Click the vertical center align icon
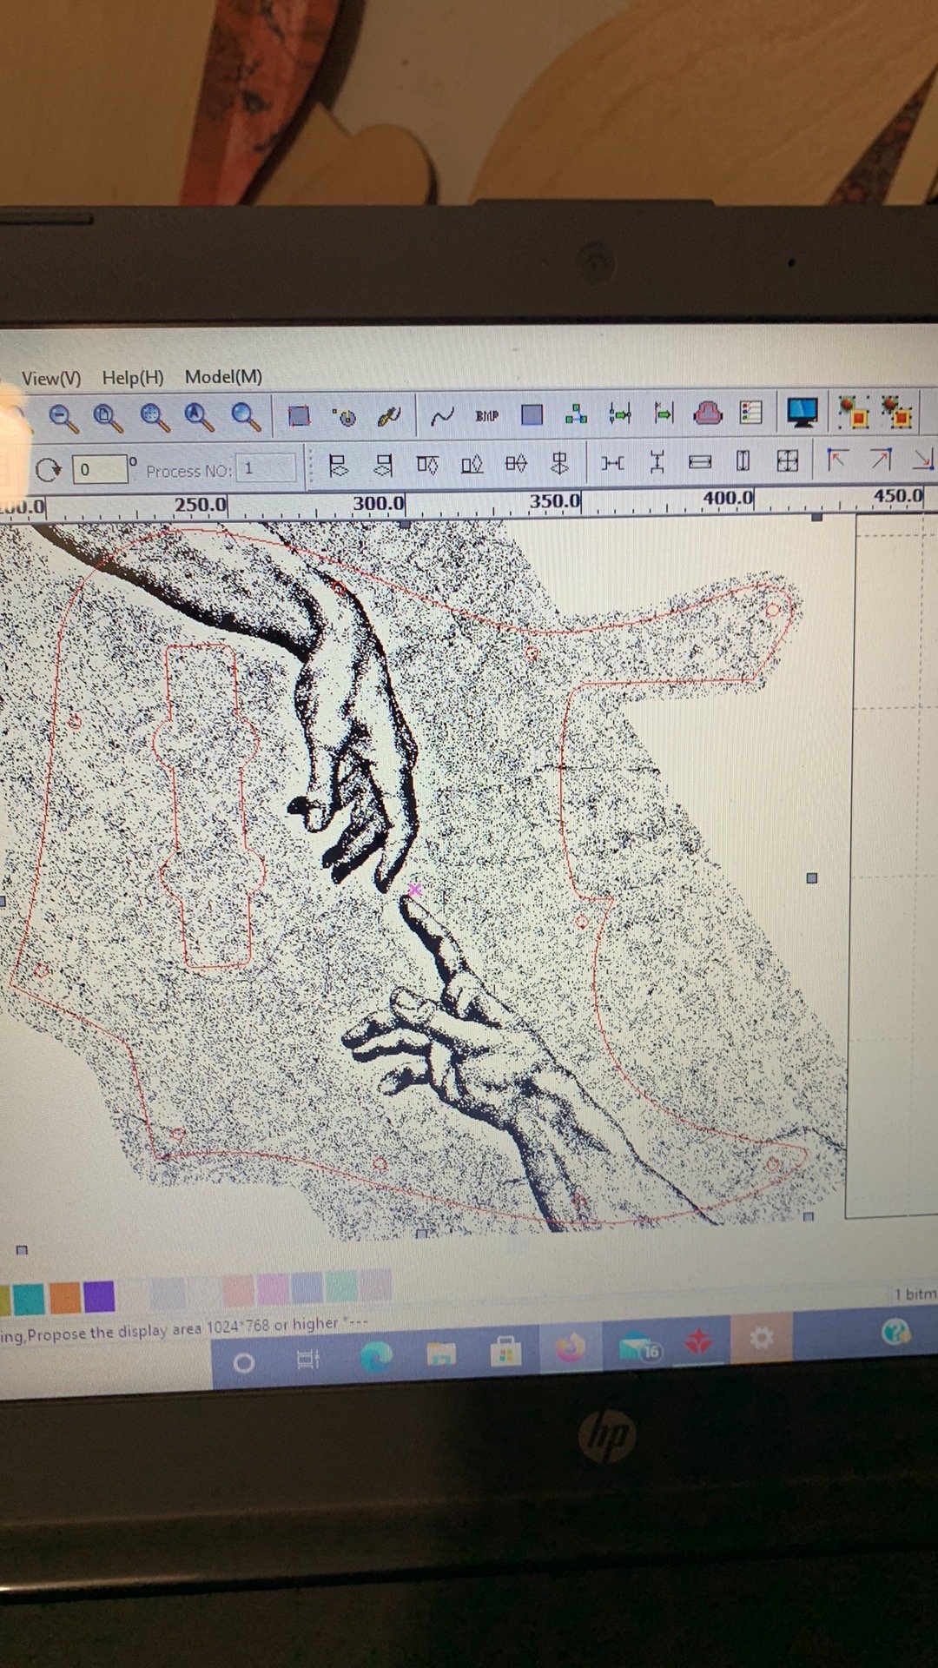Viewport: 938px width, 1668px height. pyautogui.click(x=560, y=463)
